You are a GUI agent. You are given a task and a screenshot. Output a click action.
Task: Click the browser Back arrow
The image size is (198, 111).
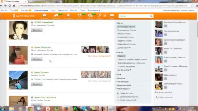pos(1,6)
